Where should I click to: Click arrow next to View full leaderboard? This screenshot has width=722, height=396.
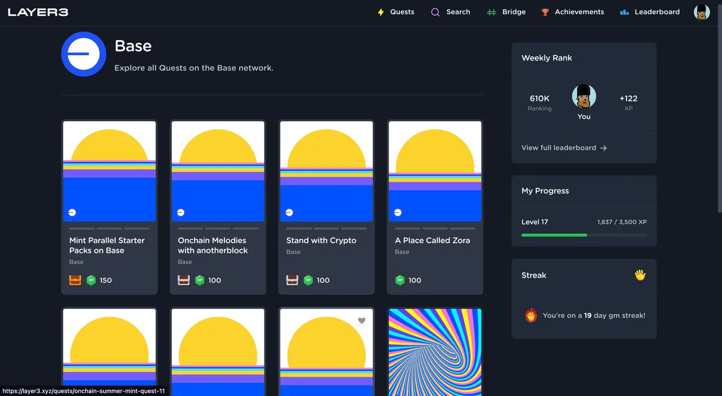pyautogui.click(x=604, y=148)
